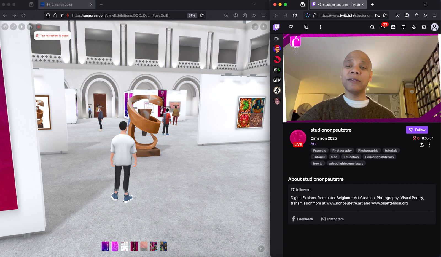441x257 pixels.
Task: Open the Instagram link
Action: click(x=332, y=219)
